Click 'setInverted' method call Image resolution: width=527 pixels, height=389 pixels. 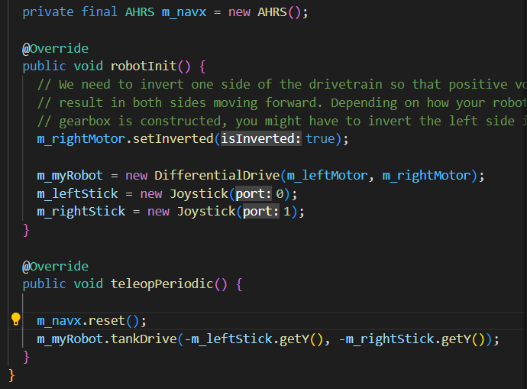click(173, 139)
